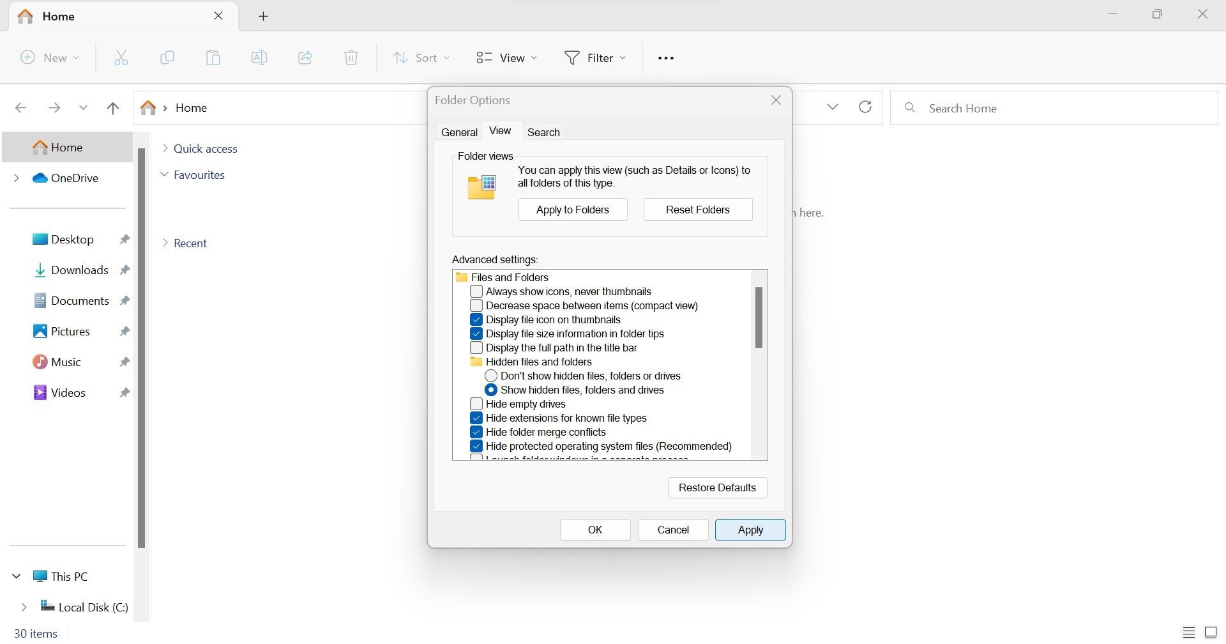The width and height of the screenshot is (1226, 644).
Task: Click the Delete trash bin icon
Action: (351, 57)
